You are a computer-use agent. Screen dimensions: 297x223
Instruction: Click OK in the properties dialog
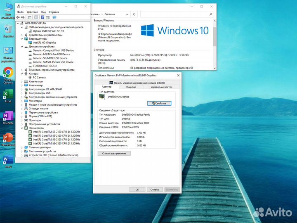pos(137,190)
